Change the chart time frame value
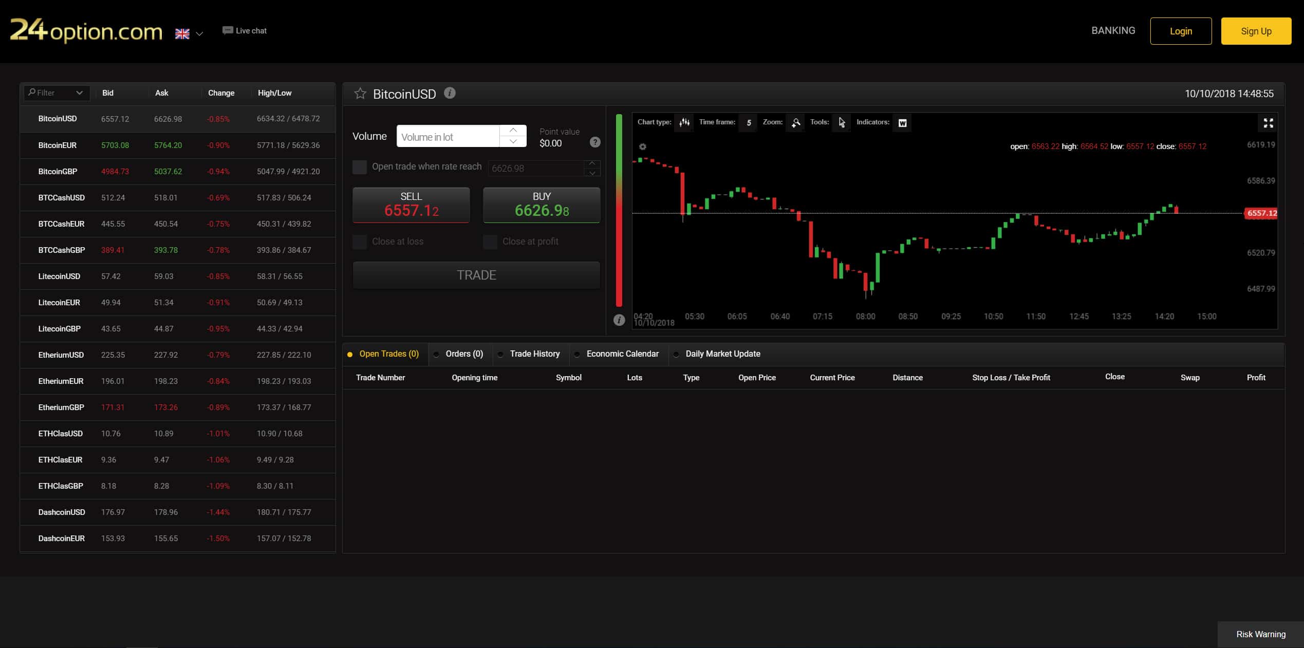Viewport: 1304px width, 648px height. 748,122
